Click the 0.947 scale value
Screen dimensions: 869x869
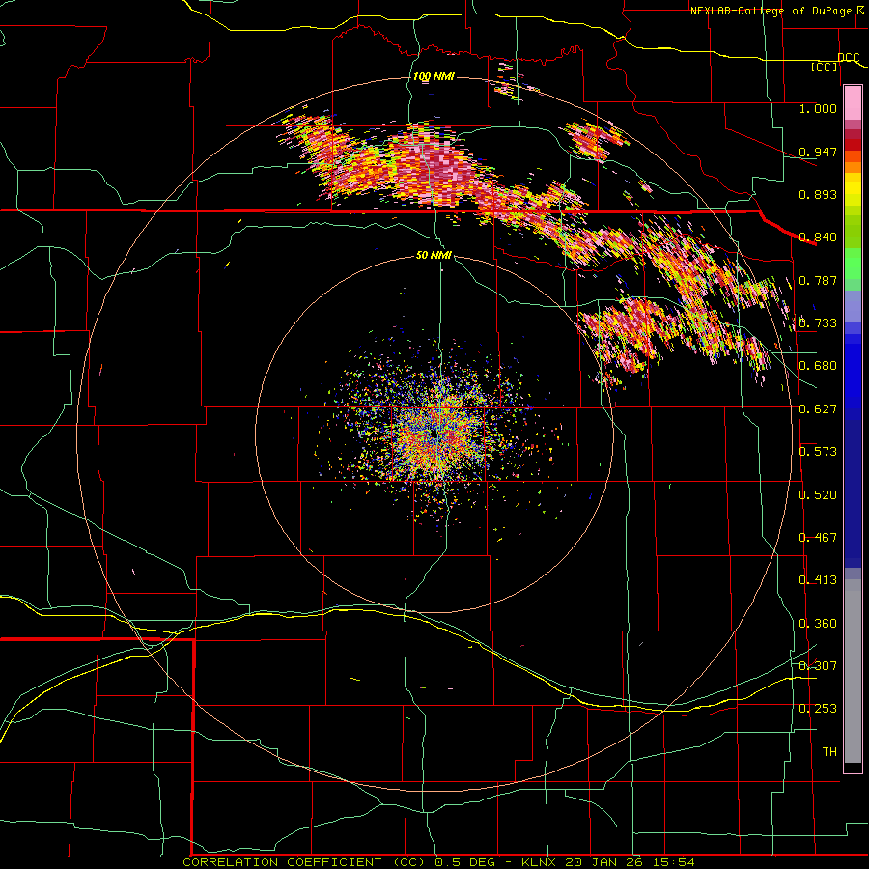click(818, 152)
